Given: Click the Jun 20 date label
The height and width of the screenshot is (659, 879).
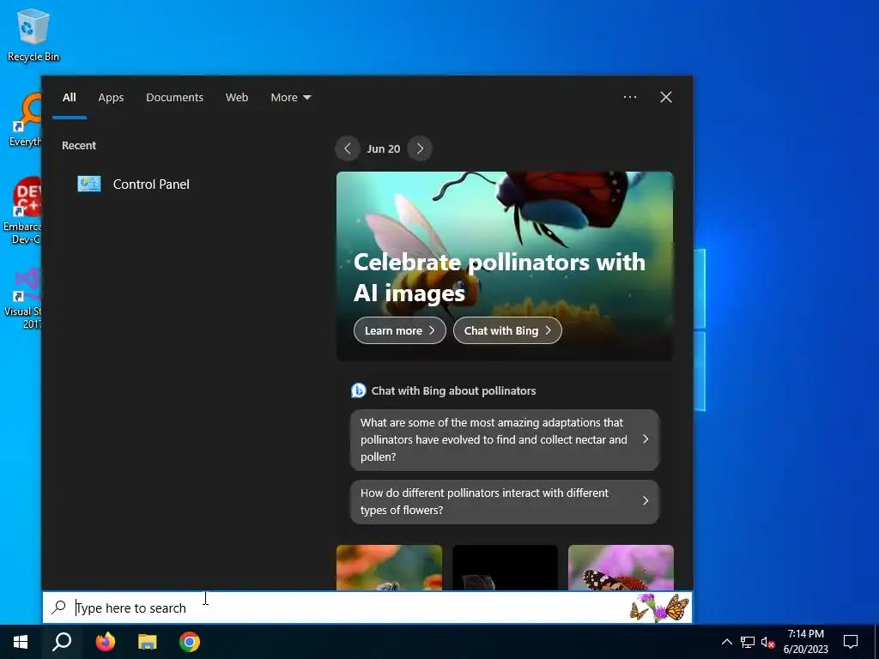Looking at the screenshot, I should 384,148.
